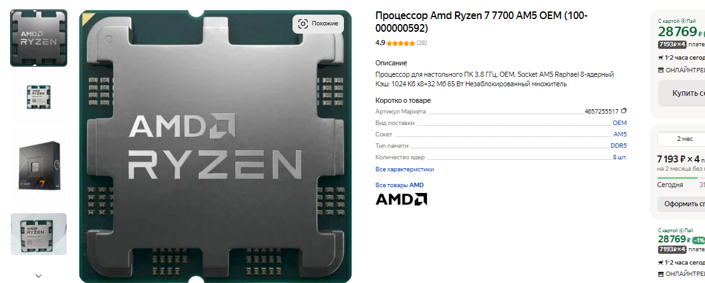Click the DDR5 memory type link

click(x=619, y=146)
